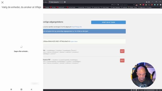Open the Bigum & Co bookmark folder
Image resolution: width=162 pixels, height=91 pixels.
(x=142, y=7)
